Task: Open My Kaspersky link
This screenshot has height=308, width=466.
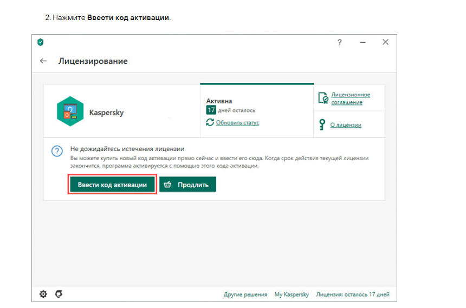Action: (x=292, y=294)
